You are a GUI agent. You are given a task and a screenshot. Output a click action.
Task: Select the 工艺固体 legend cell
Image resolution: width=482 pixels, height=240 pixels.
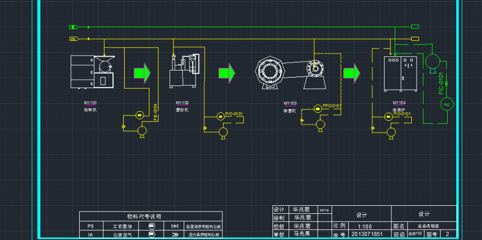(x=121, y=226)
